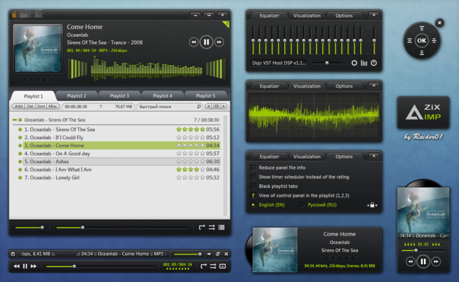Image resolution: width=459 pixels, height=282 pixels.
Task: Toggle shuffle icon in playlist footer
Action: (212, 227)
